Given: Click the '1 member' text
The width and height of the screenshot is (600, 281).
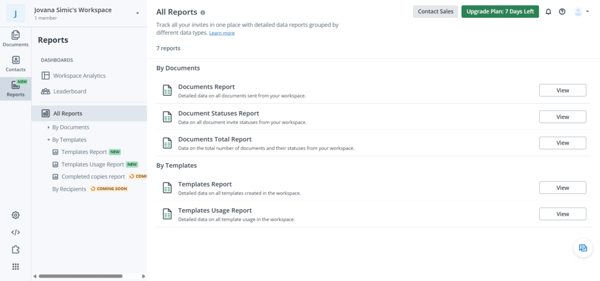Looking at the screenshot, I should click(45, 18).
